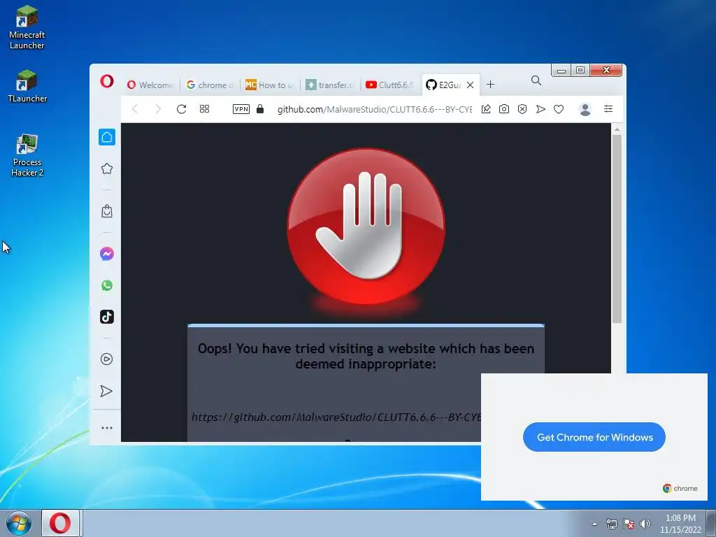Open the Pinboards edit icon
Screen dimensions: 716x537
487,109
